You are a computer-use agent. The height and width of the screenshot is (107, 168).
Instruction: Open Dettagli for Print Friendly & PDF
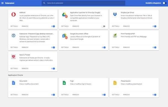point(115,47)
